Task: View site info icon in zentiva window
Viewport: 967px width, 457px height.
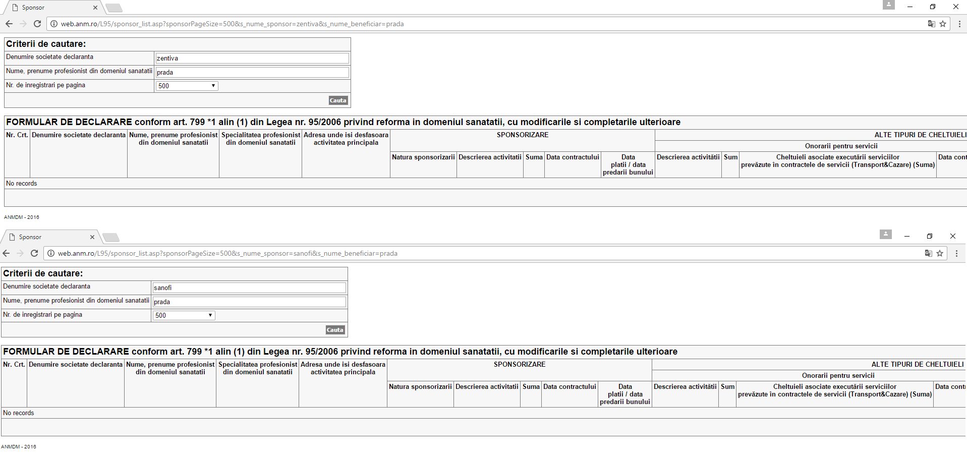Action: 53,24
